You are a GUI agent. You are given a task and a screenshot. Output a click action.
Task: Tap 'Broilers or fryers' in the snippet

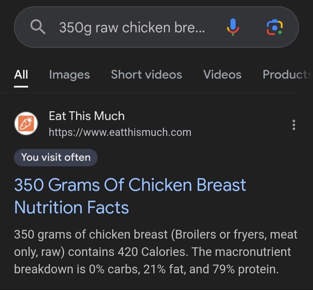(x=219, y=234)
